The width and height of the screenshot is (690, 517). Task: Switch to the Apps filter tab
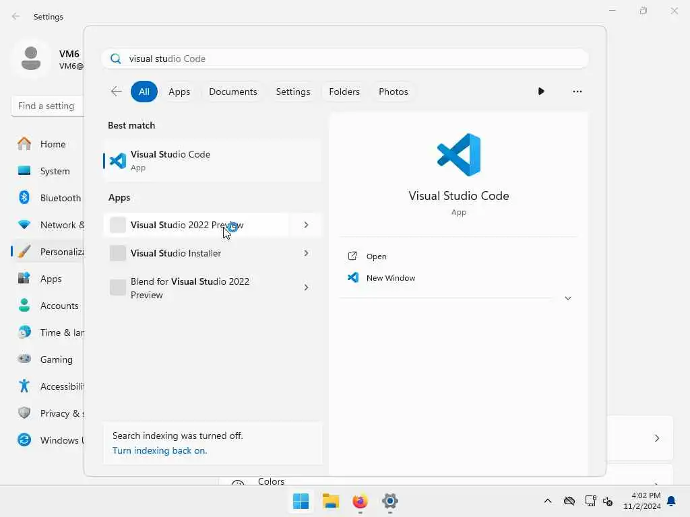pyautogui.click(x=179, y=92)
